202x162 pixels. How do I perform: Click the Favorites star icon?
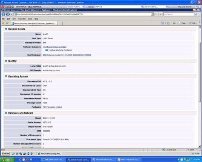click(x=3, y=23)
